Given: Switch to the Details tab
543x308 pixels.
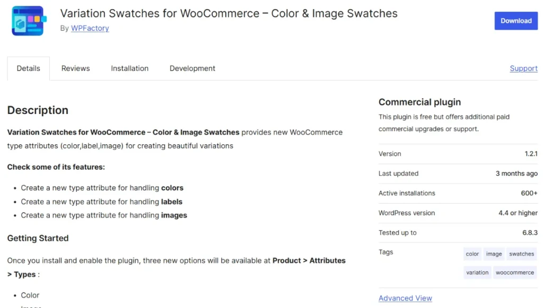Looking at the screenshot, I should click(29, 68).
